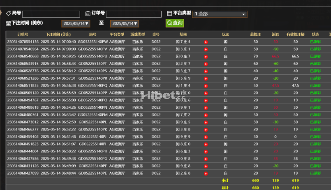Click the 有效投注额 column header

tap(295, 34)
